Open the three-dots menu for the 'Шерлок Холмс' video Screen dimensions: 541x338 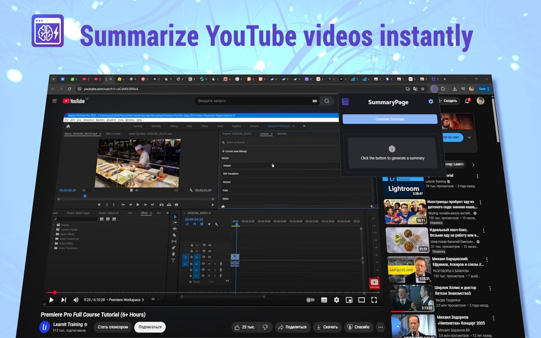[490, 289]
